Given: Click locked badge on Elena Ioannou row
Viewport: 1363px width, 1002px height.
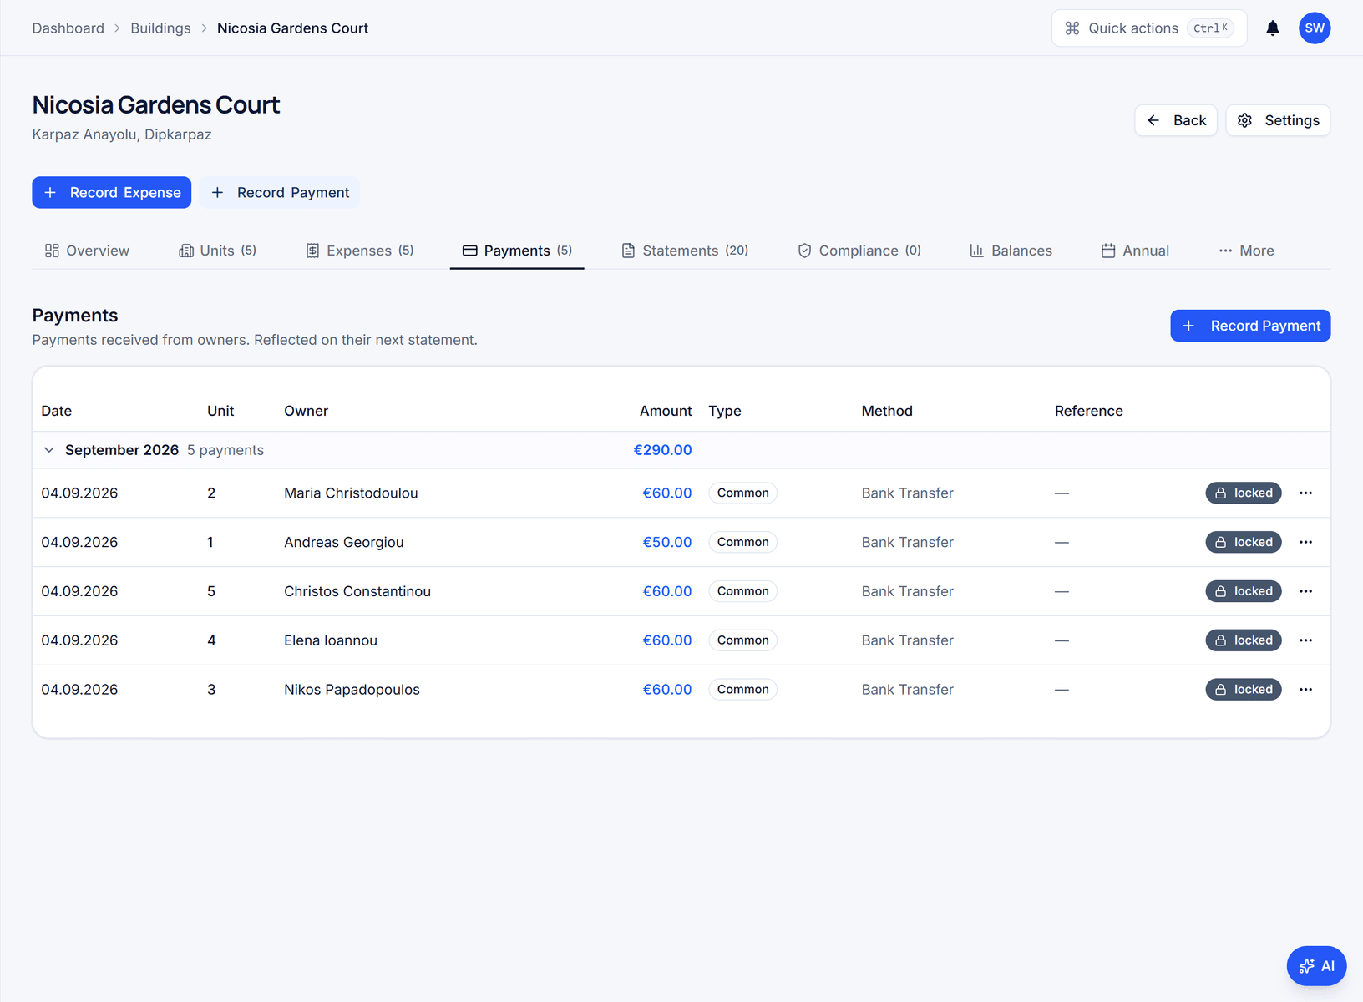Looking at the screenshot, I should tap(1243, 640).
